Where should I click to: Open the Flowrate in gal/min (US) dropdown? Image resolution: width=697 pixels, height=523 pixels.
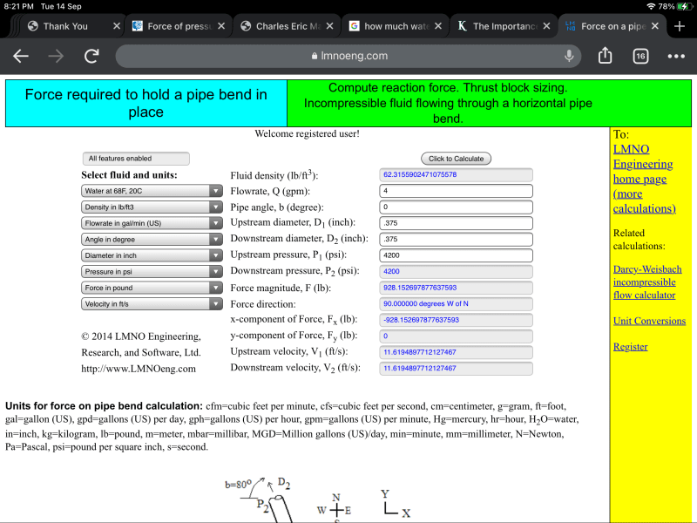[x=152, y=223]
